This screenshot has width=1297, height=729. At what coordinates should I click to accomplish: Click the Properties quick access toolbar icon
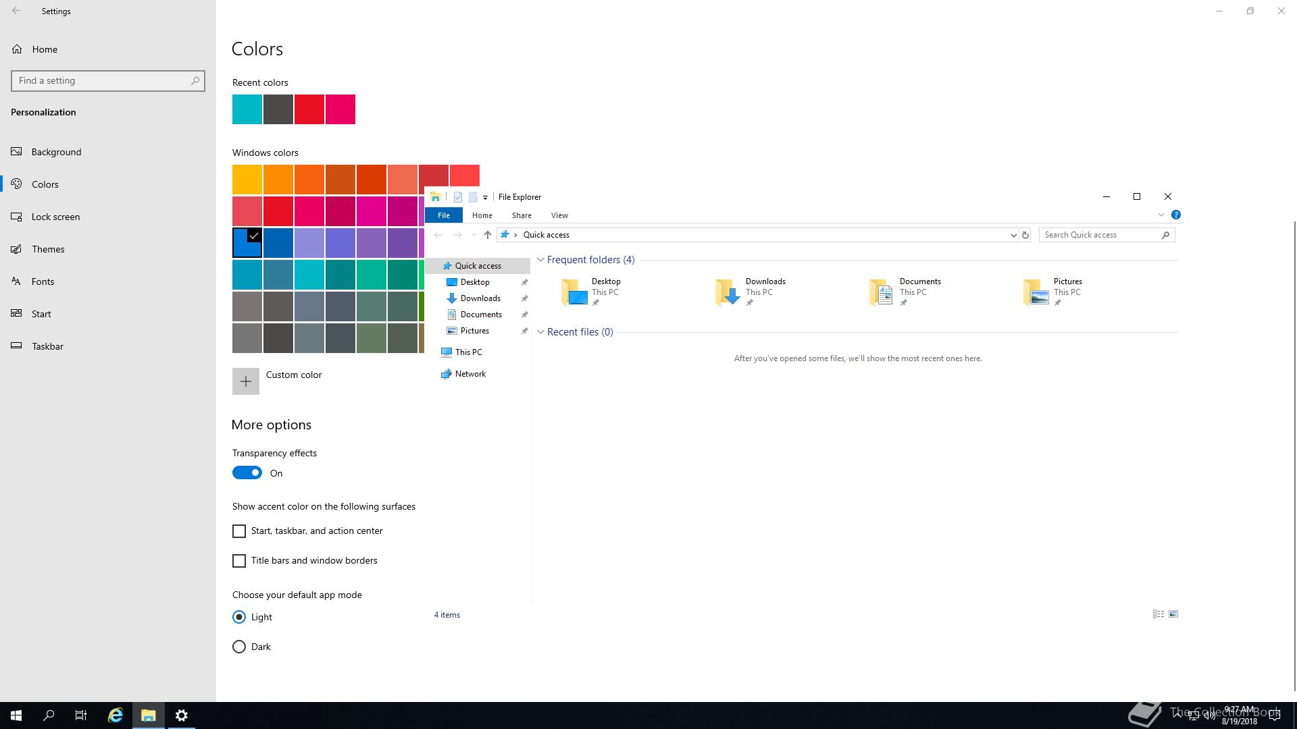(458, 197)
